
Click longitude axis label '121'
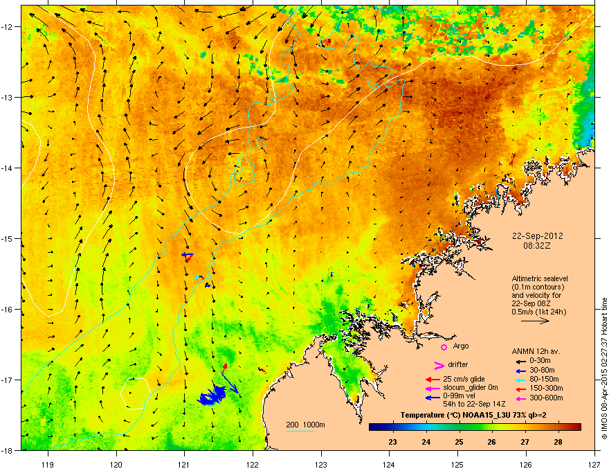(184, 464)
